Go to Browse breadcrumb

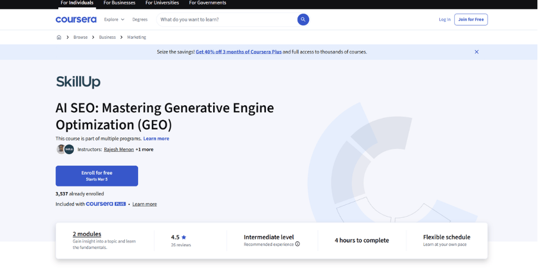click(80, 37)
